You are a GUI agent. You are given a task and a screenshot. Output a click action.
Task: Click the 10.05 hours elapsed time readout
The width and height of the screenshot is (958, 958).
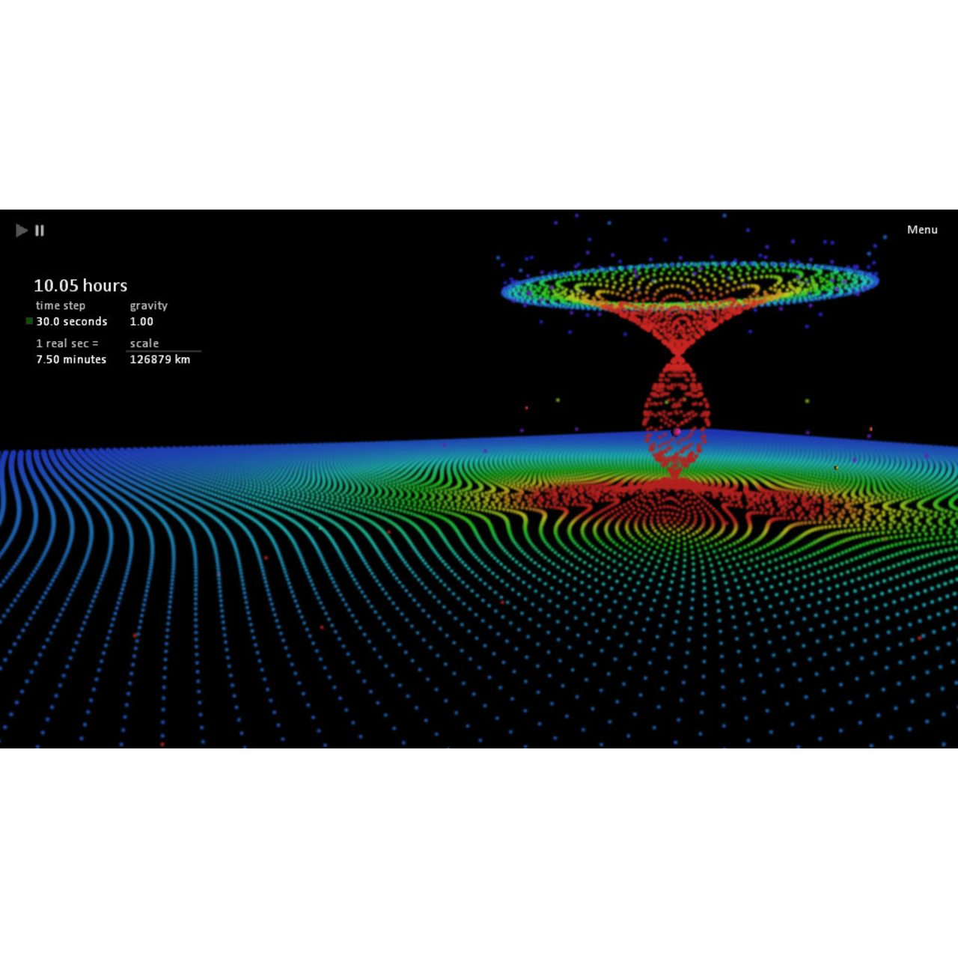tap(80, 285)
